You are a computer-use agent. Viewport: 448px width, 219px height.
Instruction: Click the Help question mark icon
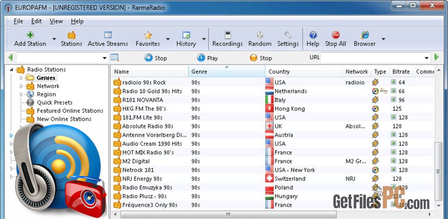point(313,35)
